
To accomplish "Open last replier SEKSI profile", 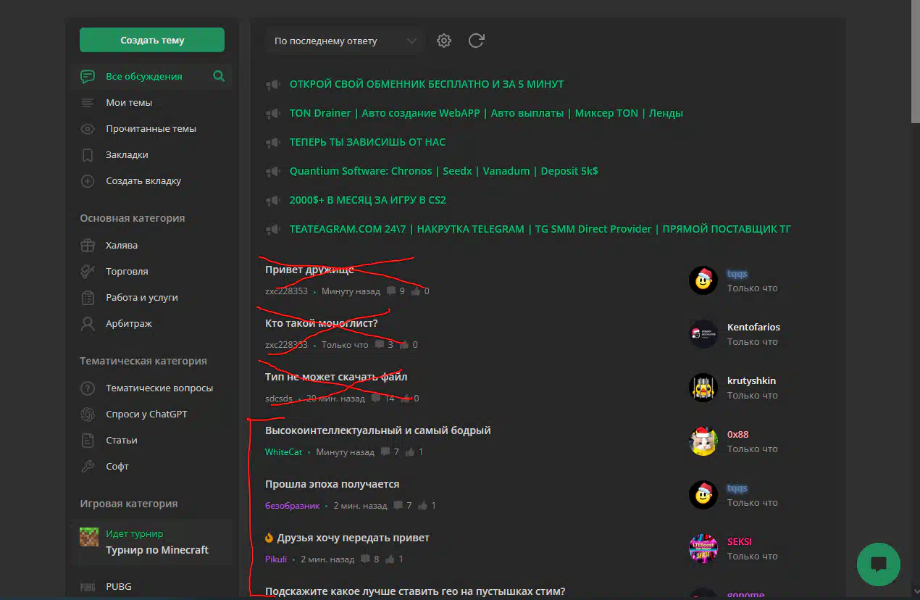I will coord(740,541).
